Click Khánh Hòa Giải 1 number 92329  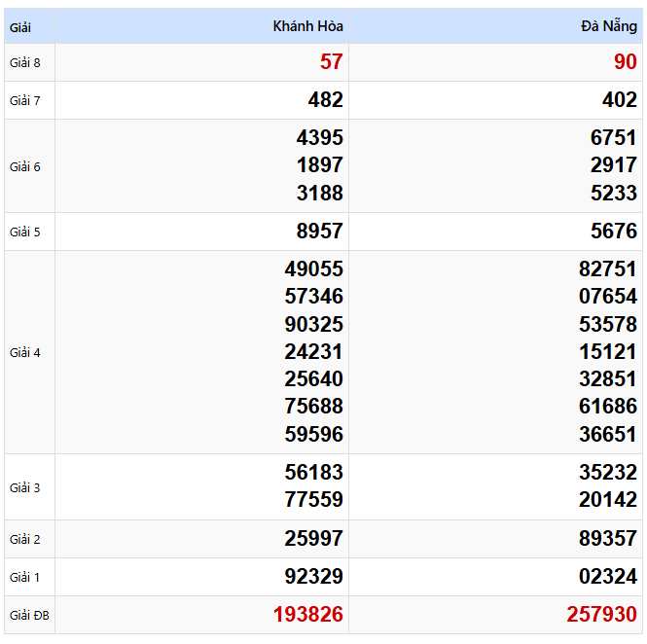point(314,576)
